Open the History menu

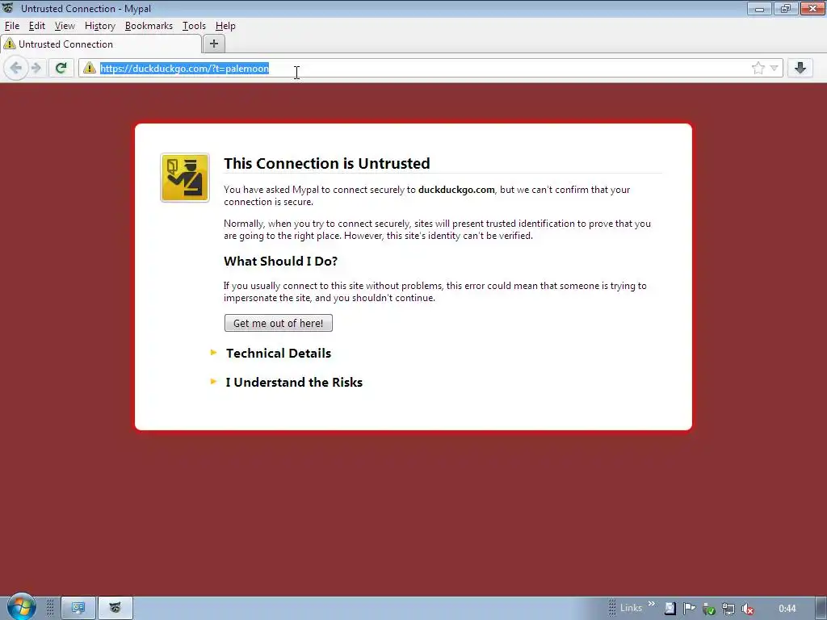[x=99, y=26]
